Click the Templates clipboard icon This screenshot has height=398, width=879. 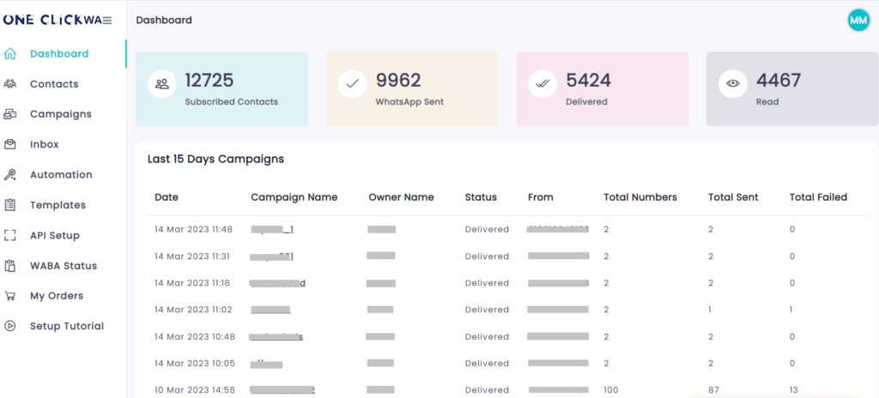[10, 205]
